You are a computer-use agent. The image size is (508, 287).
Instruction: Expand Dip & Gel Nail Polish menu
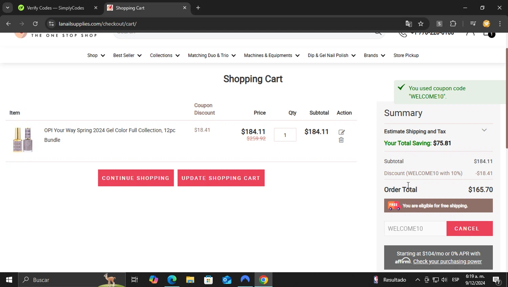tap(332, 56)
